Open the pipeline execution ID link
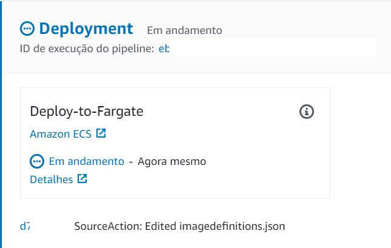This screenshot has width=391, height=248. tap(164, 49)
